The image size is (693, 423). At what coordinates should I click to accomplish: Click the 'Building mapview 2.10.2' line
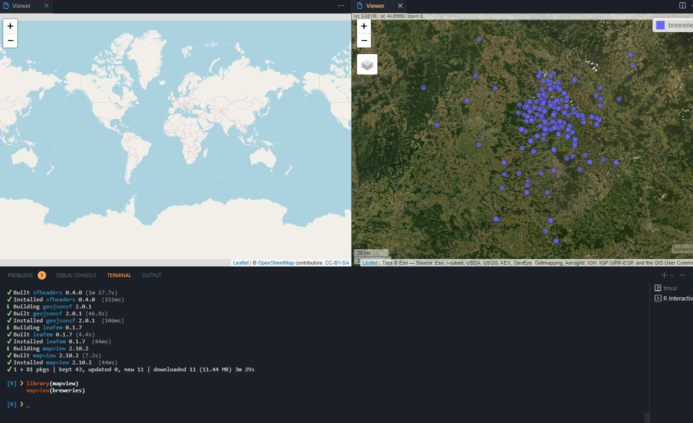(47, 348)
